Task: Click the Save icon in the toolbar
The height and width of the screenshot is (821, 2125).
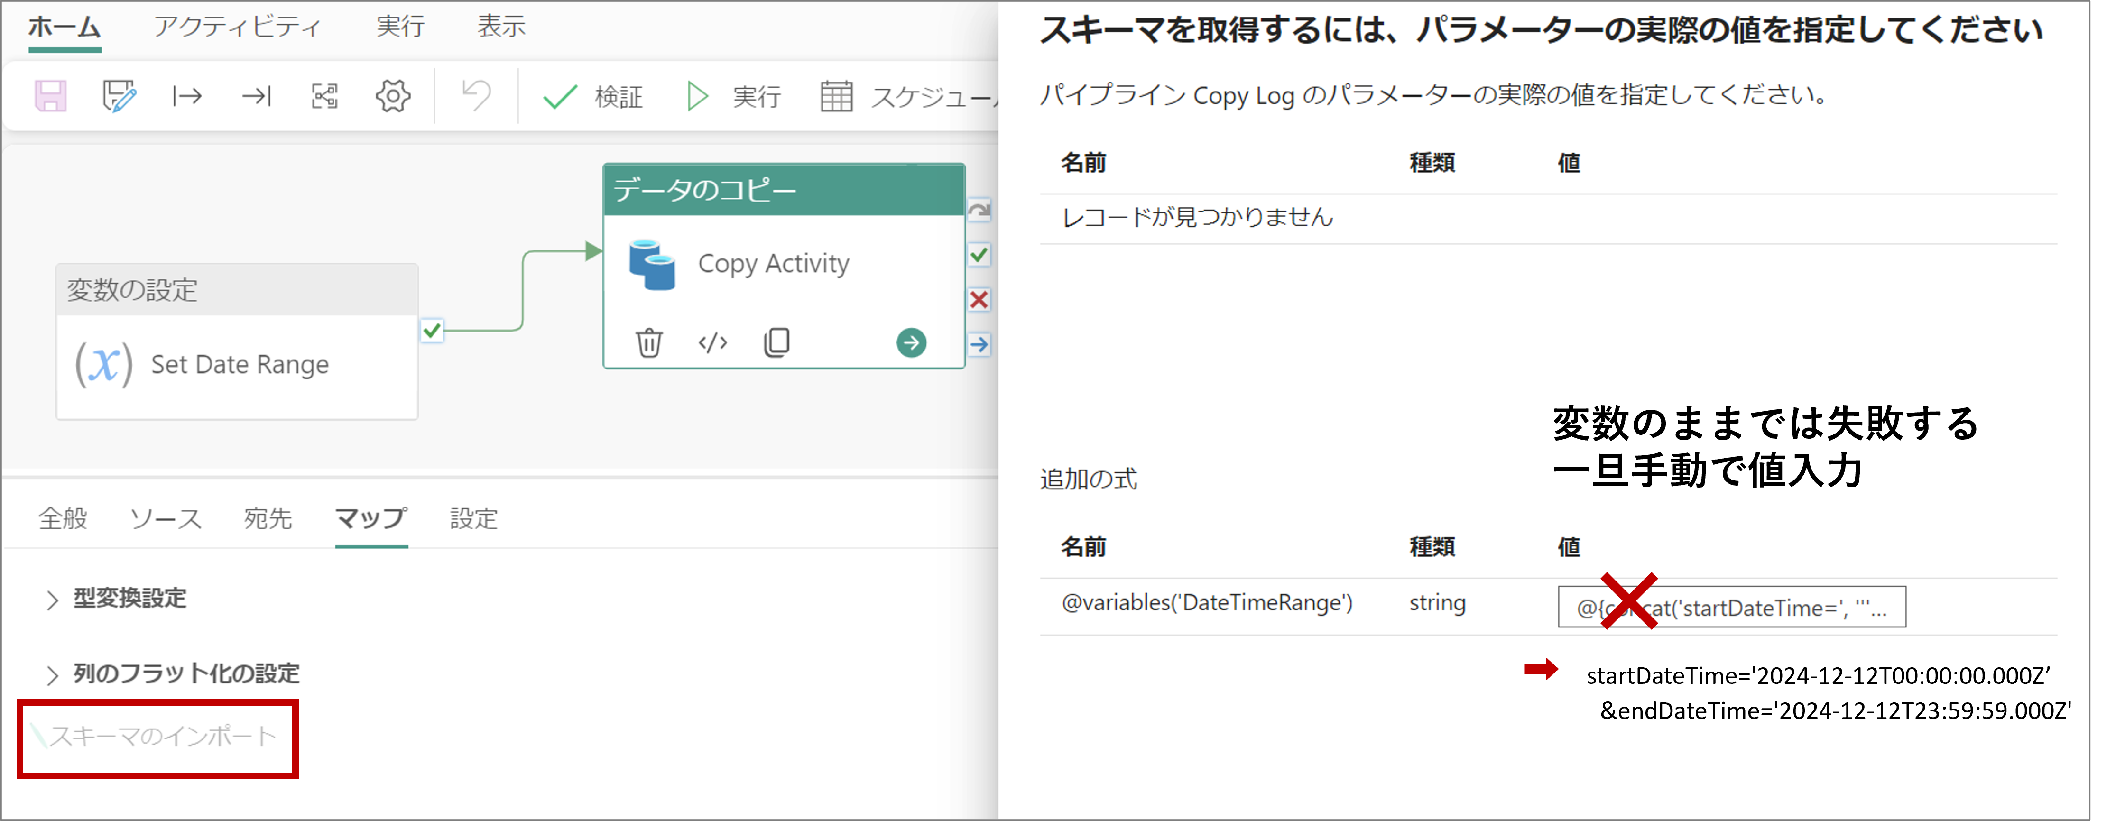Action: [49, 95]
